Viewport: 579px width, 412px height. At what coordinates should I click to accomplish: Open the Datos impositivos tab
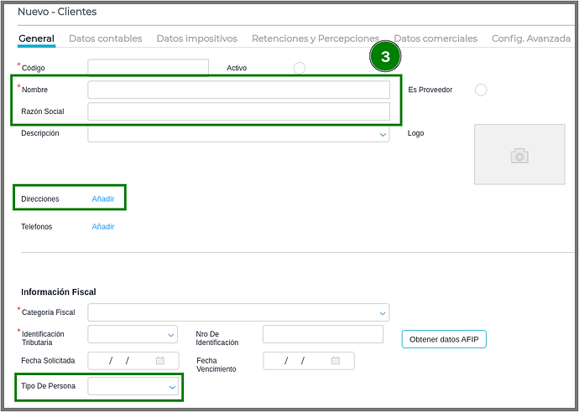(196, 39)
